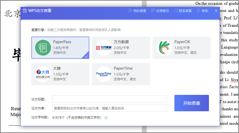Click the 查重引擎 label text

[38, 30]
